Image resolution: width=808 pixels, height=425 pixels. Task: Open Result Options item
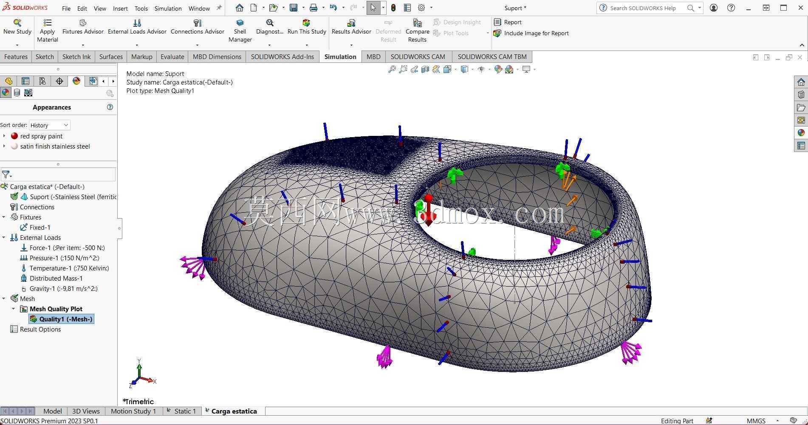36,329
